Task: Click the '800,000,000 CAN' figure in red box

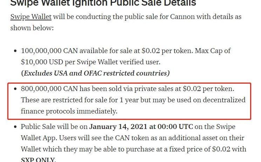Action: 51,89
